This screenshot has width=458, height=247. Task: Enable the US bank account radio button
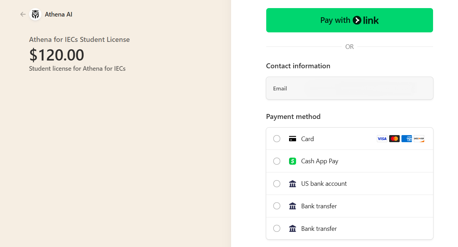pyautogui.click(x=277, y=184)
